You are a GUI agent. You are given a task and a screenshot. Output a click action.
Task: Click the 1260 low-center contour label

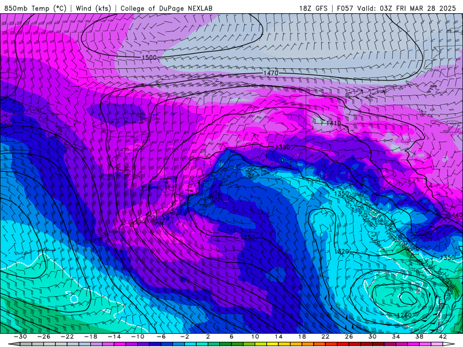click(x=404, y=315)
